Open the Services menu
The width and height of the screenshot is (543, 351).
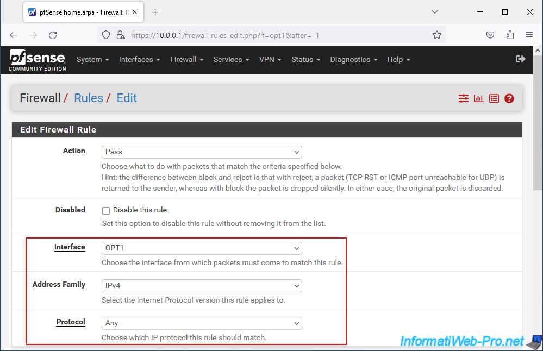[x=232, y=60]
